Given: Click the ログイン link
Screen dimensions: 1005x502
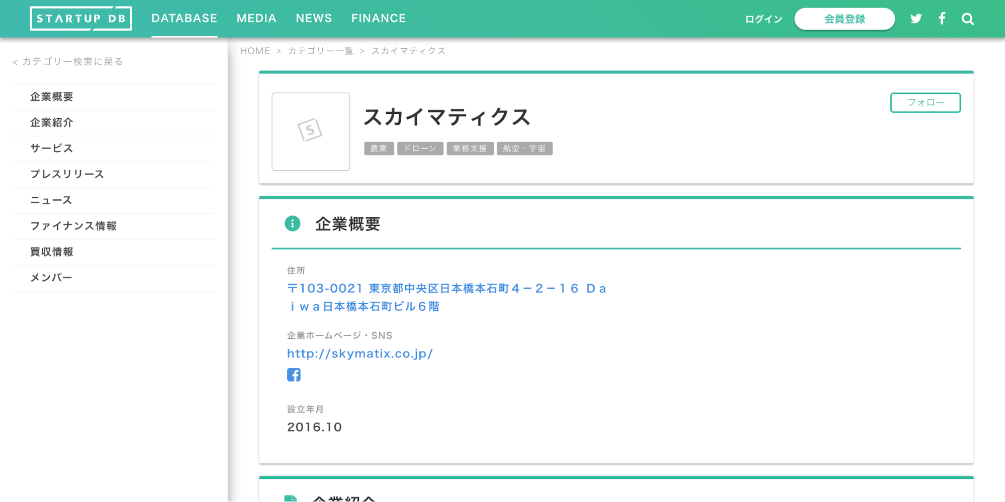Looking at the screenshot, I should [764, 19].
